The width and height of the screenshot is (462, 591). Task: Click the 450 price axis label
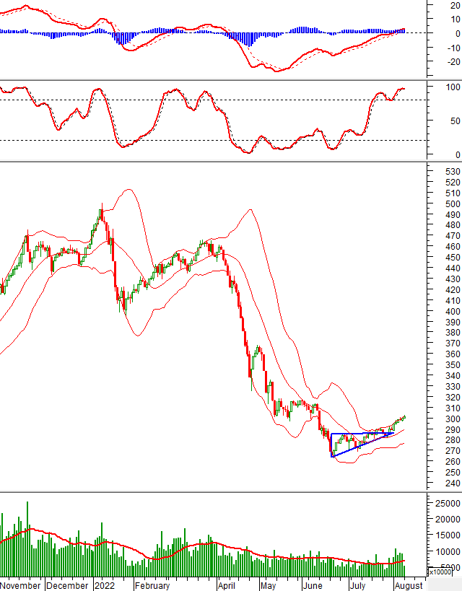(x=453, y=258)
